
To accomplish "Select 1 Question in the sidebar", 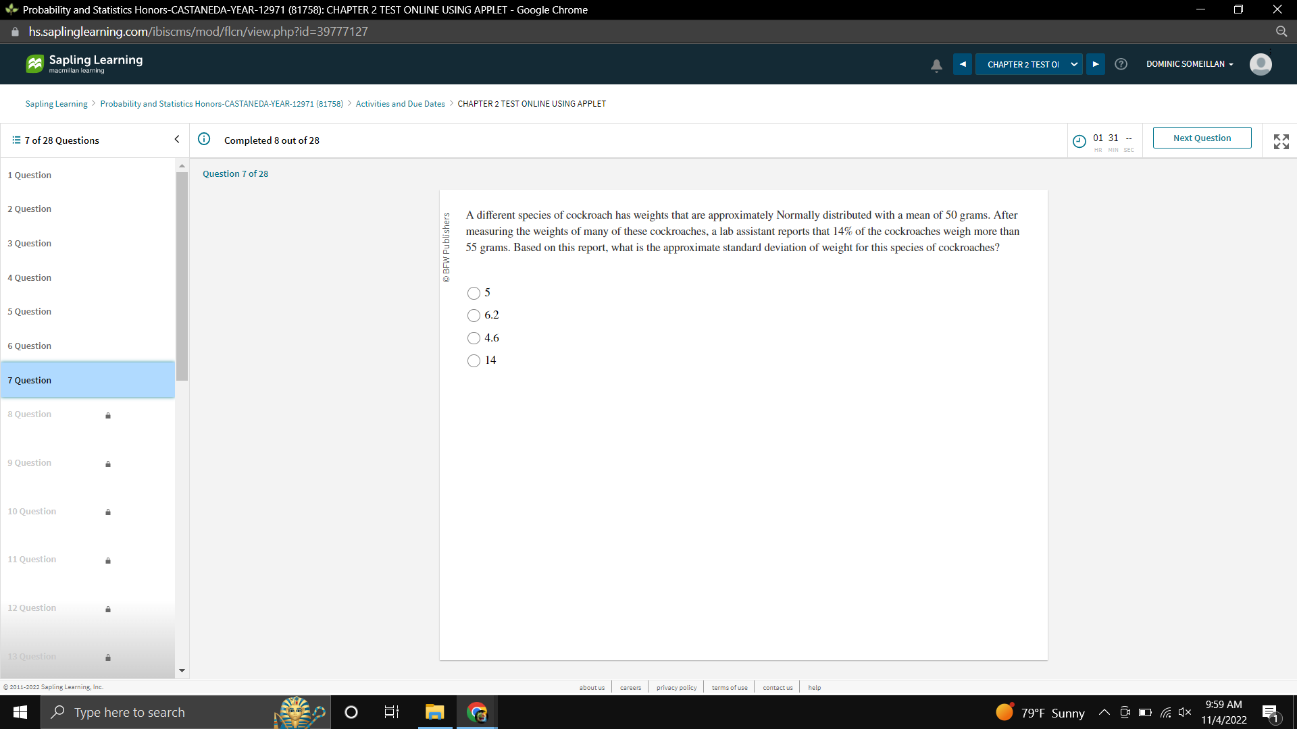I will (x=29, y=175).
